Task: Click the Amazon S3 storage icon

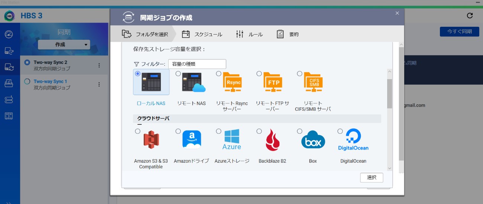Action: pos(151,140)
